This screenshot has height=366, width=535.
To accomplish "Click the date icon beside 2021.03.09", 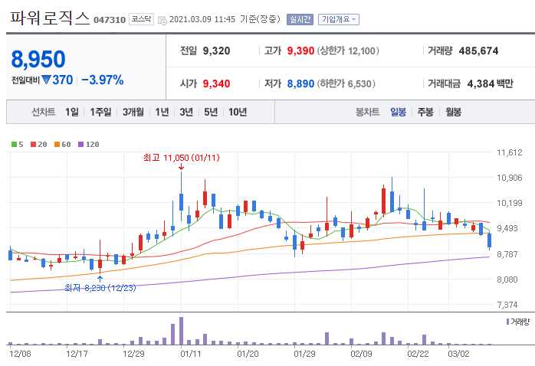I will [162, 20].
